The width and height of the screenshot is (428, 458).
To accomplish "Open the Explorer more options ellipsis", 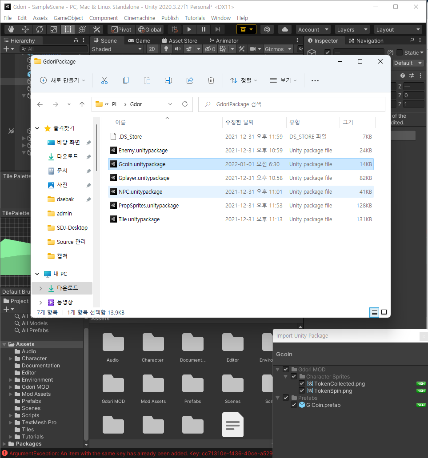I will pos(315,80).
